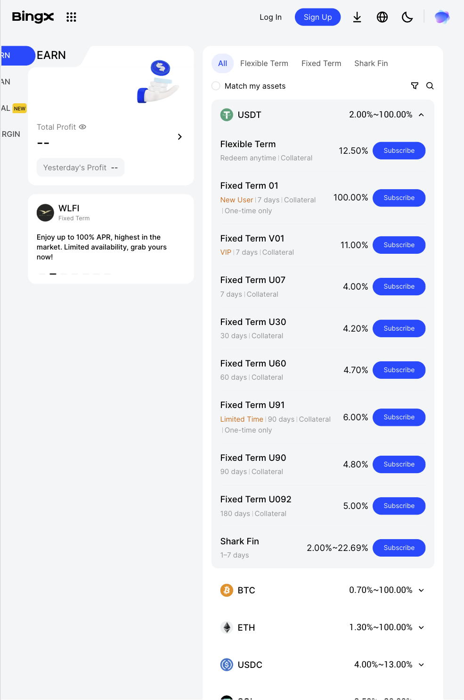Click the download app icon
This screenshot has width=464, height=700.
click(357, 17)
